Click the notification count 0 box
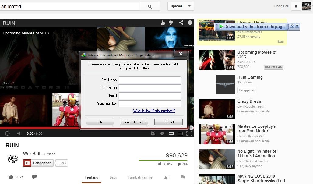The height and width of the screenshot is (184, 313). click(296, 6)
